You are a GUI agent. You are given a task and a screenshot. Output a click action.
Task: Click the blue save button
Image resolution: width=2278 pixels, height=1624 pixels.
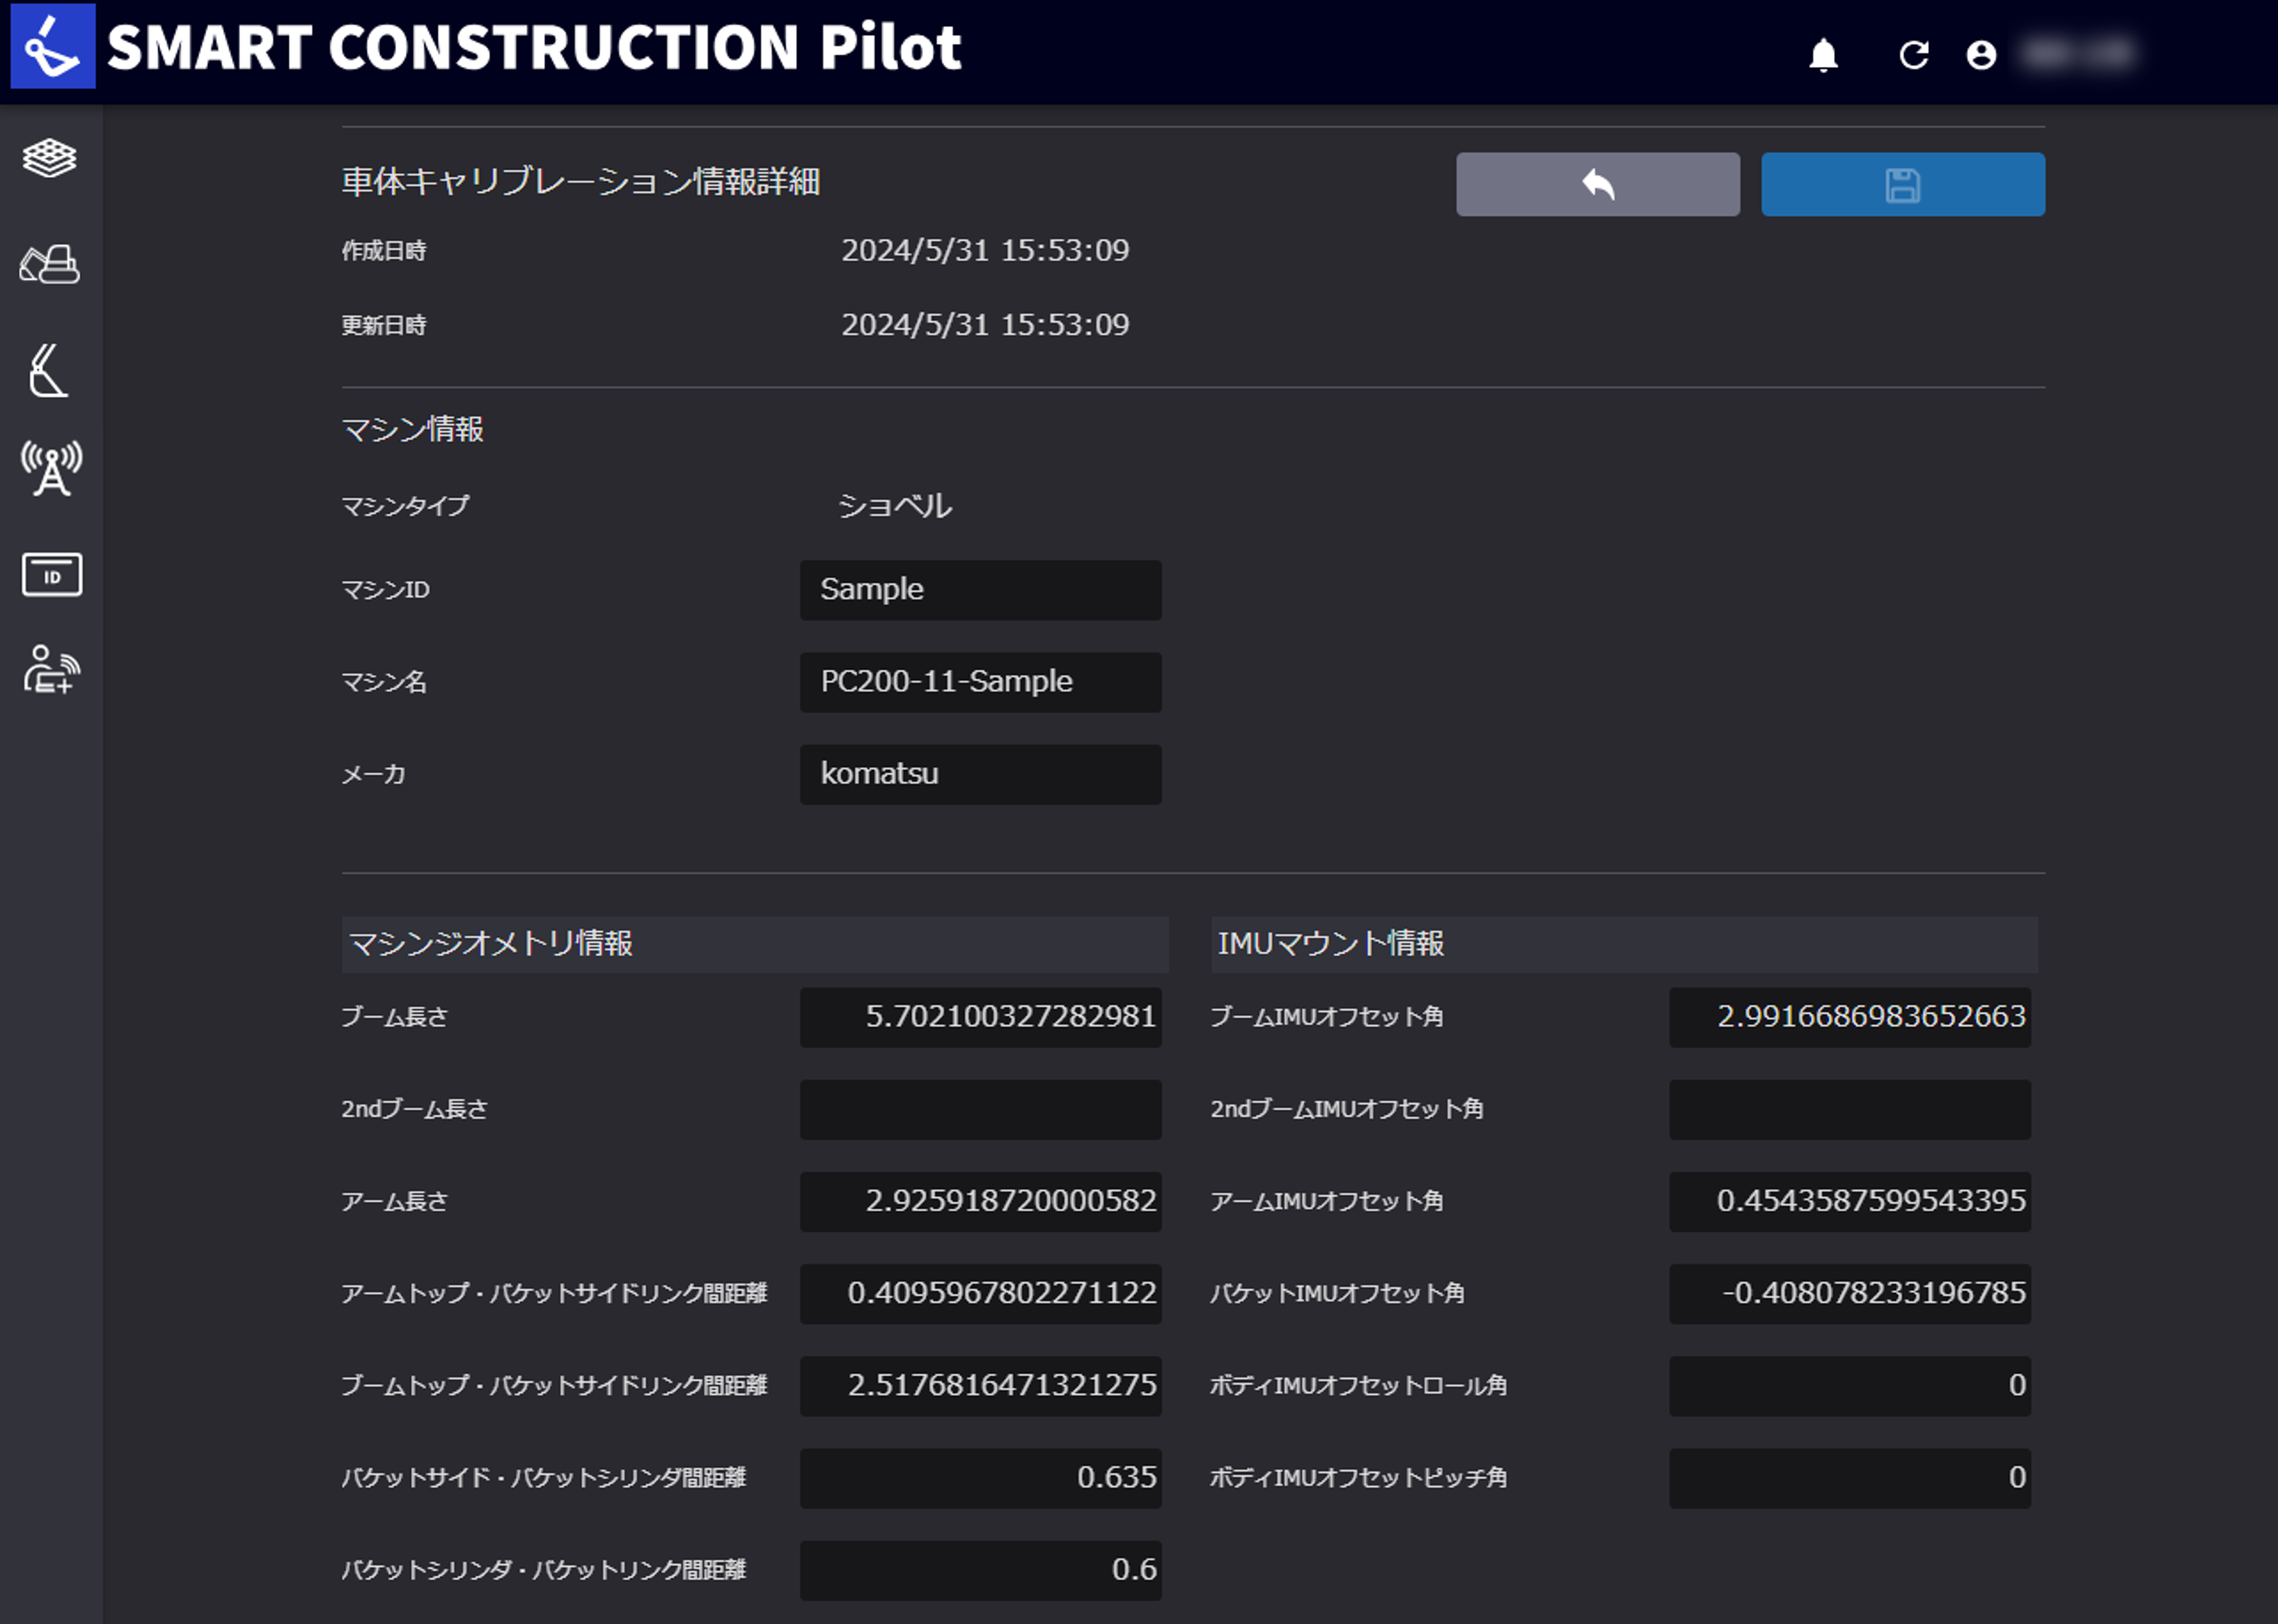tap(1903, 184)
